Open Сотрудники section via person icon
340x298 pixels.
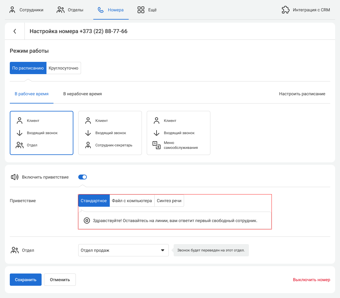tap(12, 10)
